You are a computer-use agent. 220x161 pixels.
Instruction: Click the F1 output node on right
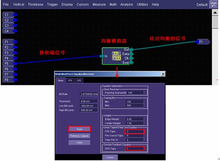[x=201, y=42]
